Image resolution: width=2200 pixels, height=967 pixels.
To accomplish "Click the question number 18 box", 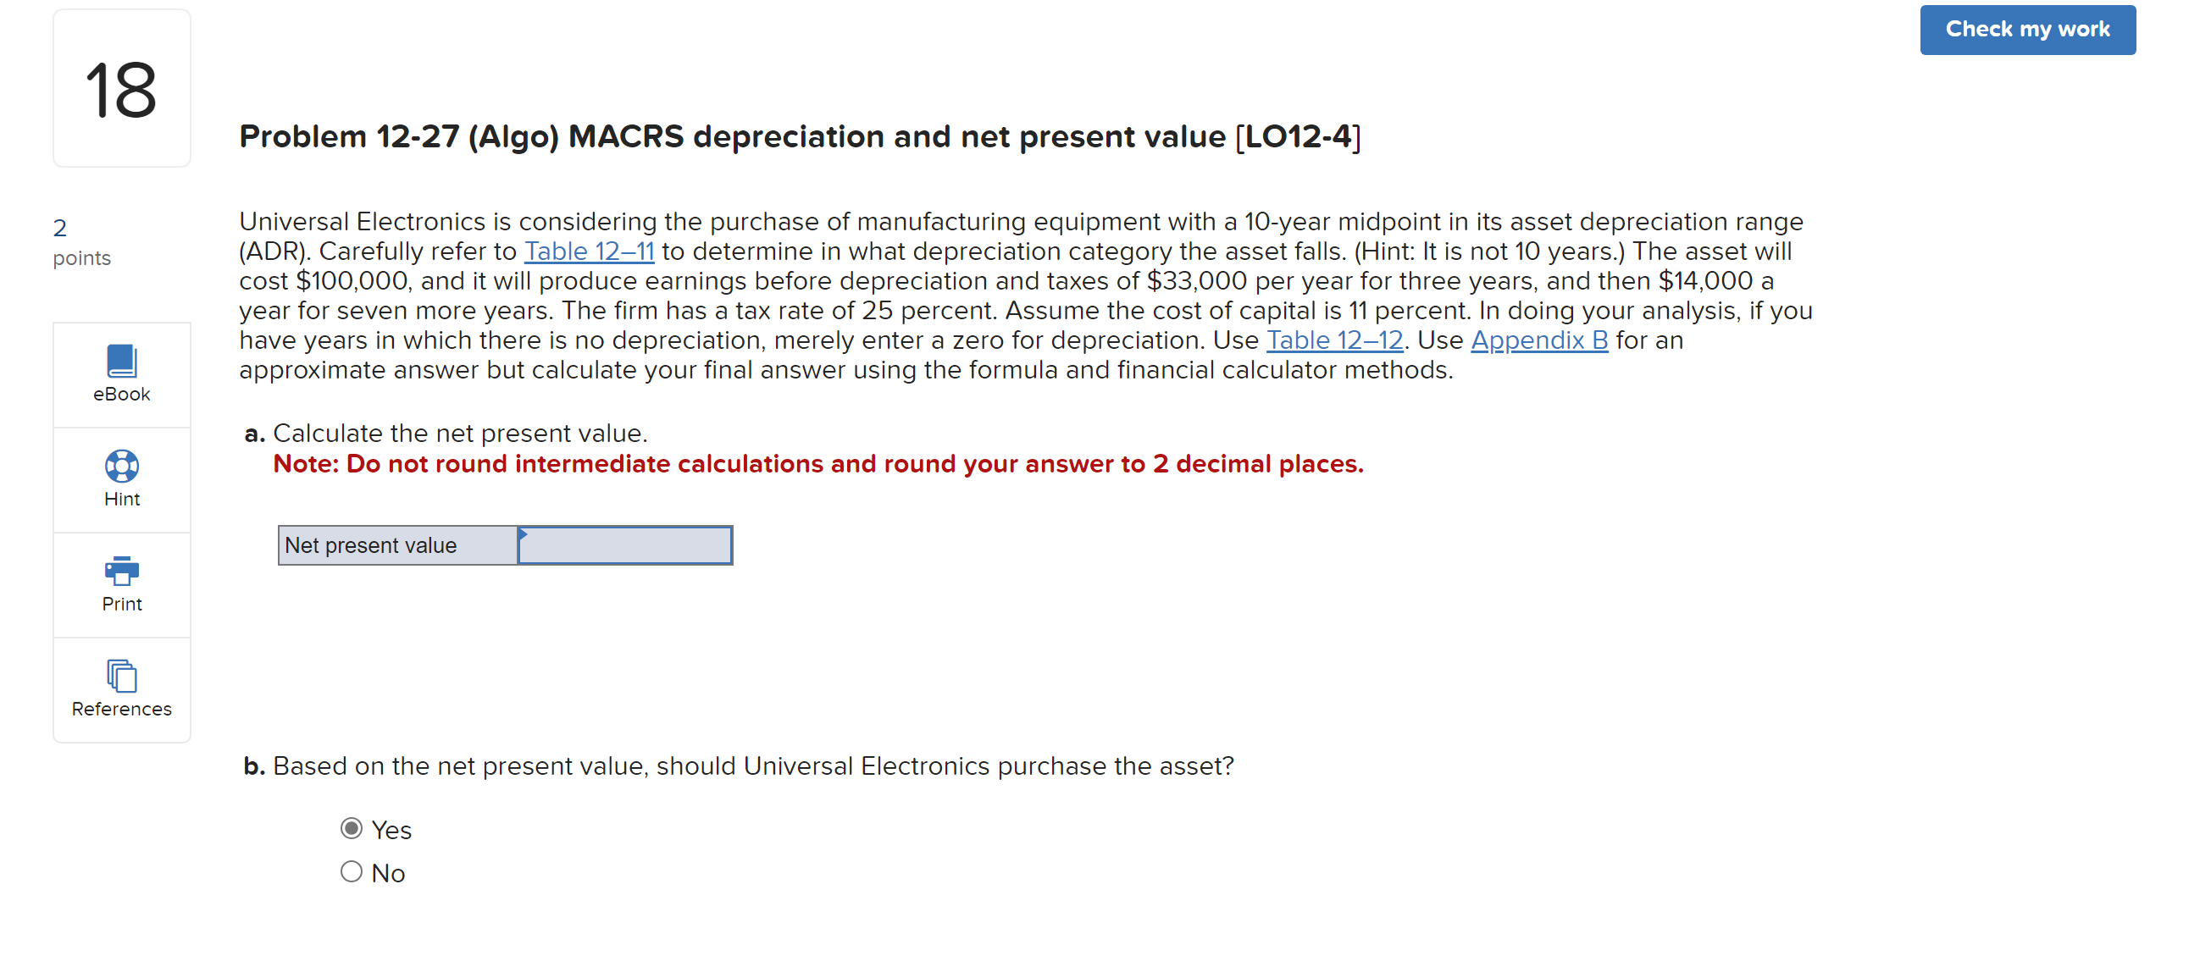I will (x=120, y=88).
